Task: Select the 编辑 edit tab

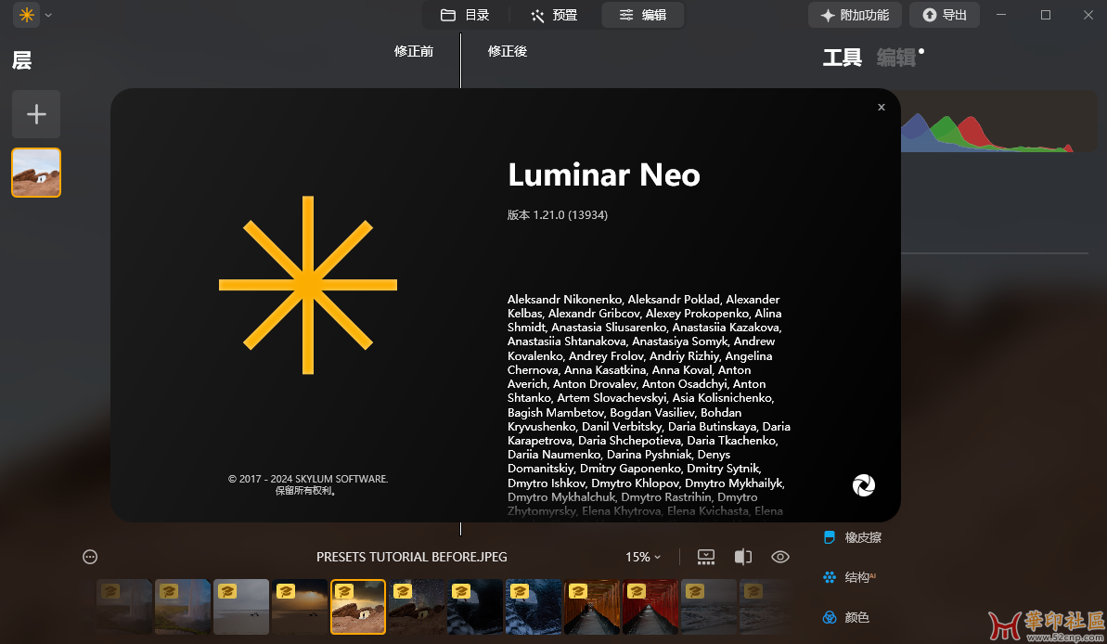Action: [x=642, y=15]
